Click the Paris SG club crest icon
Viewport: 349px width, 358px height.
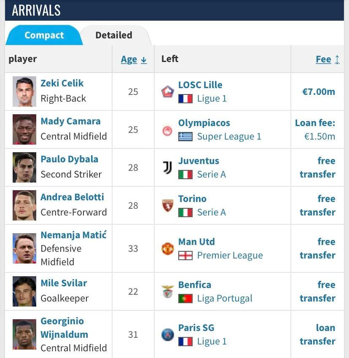(168, 334)
